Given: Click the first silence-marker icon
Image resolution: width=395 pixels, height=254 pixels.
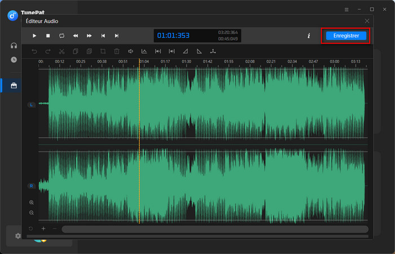Looking at the screenshot, I should [158, 51].
